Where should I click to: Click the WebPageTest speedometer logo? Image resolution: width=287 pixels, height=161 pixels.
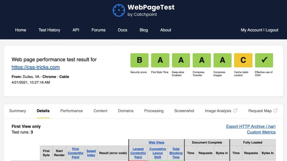[119, 10]
